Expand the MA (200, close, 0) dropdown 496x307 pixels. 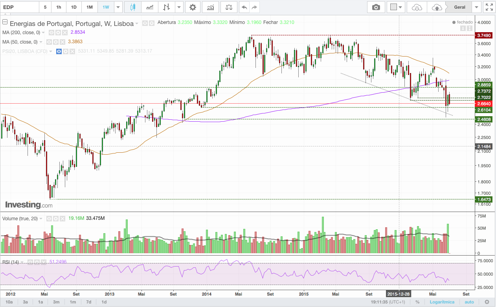point(43,33)
